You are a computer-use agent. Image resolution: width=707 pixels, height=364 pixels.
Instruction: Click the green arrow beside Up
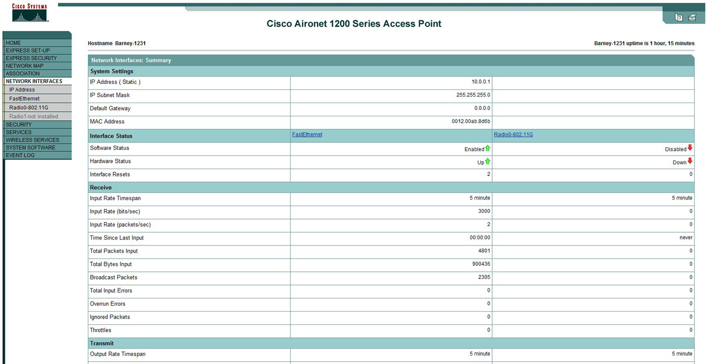[488, 162]
